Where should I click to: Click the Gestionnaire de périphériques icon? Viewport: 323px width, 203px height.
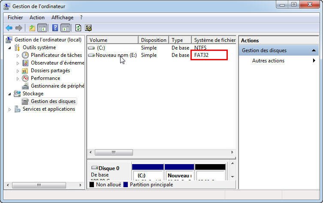tap(25, 86)
